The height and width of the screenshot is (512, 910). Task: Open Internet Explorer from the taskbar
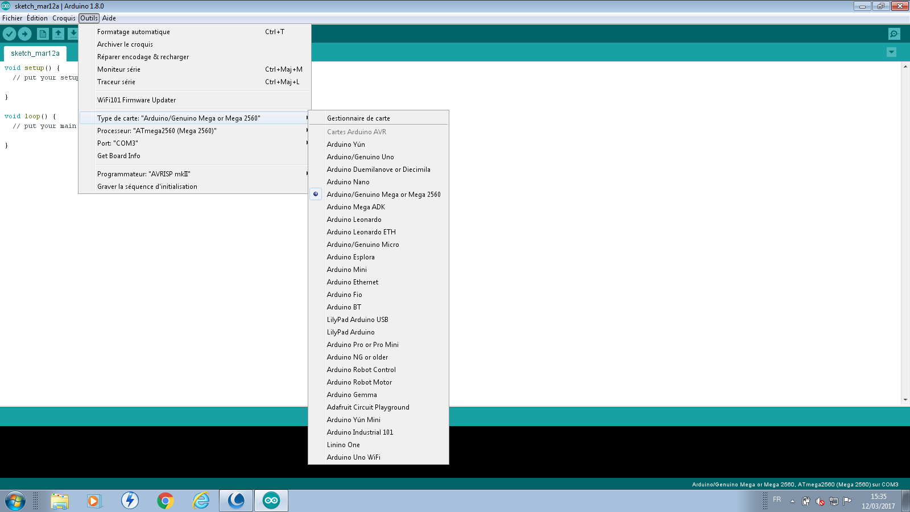coord(201,501)
